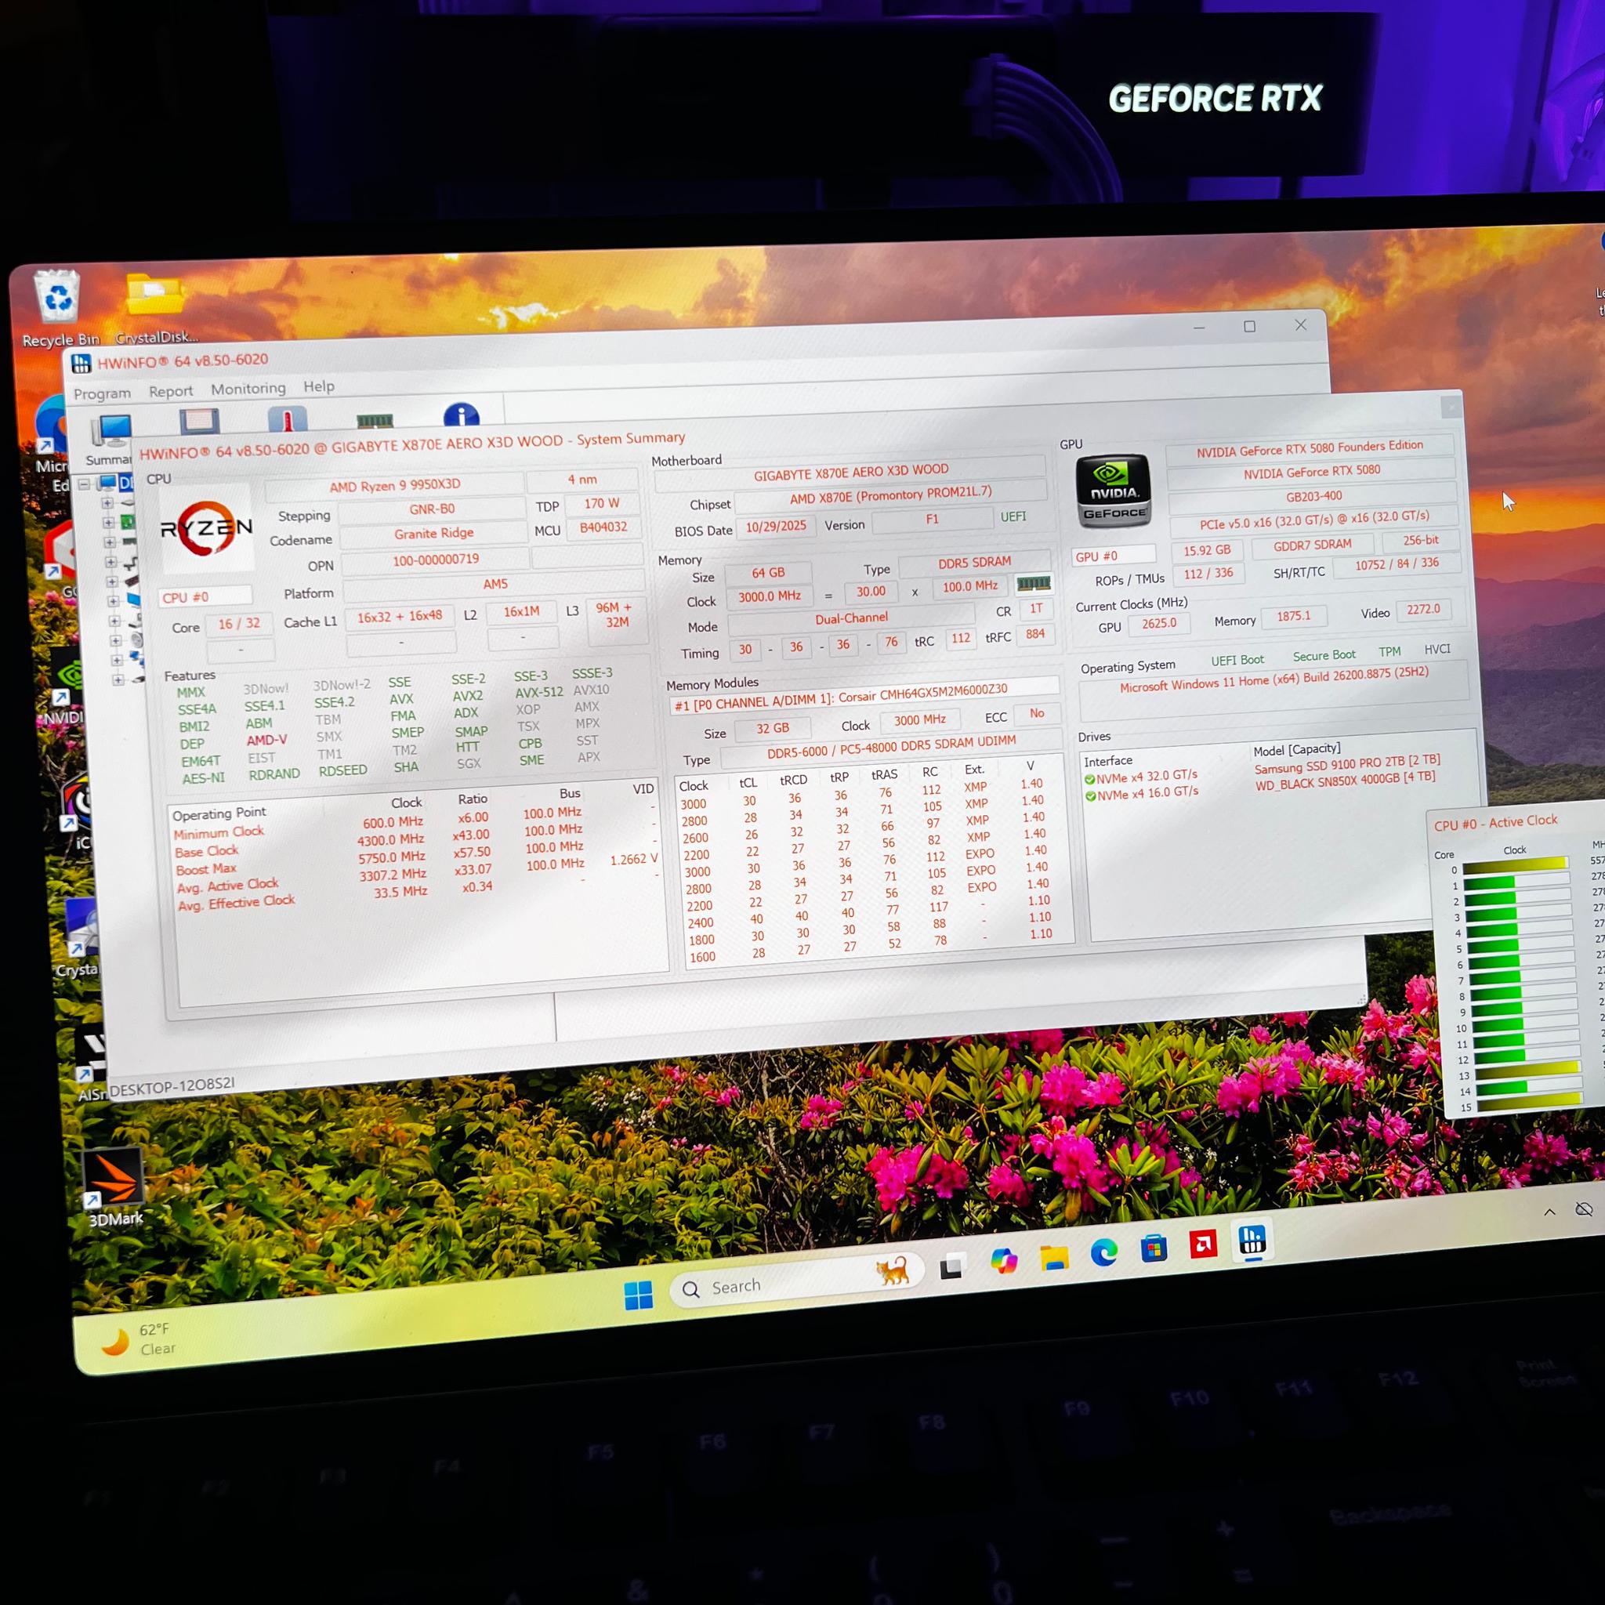Screen dimensions: 1605x1605
Task: Click the 64 GB memory size value
Action: 767,573
